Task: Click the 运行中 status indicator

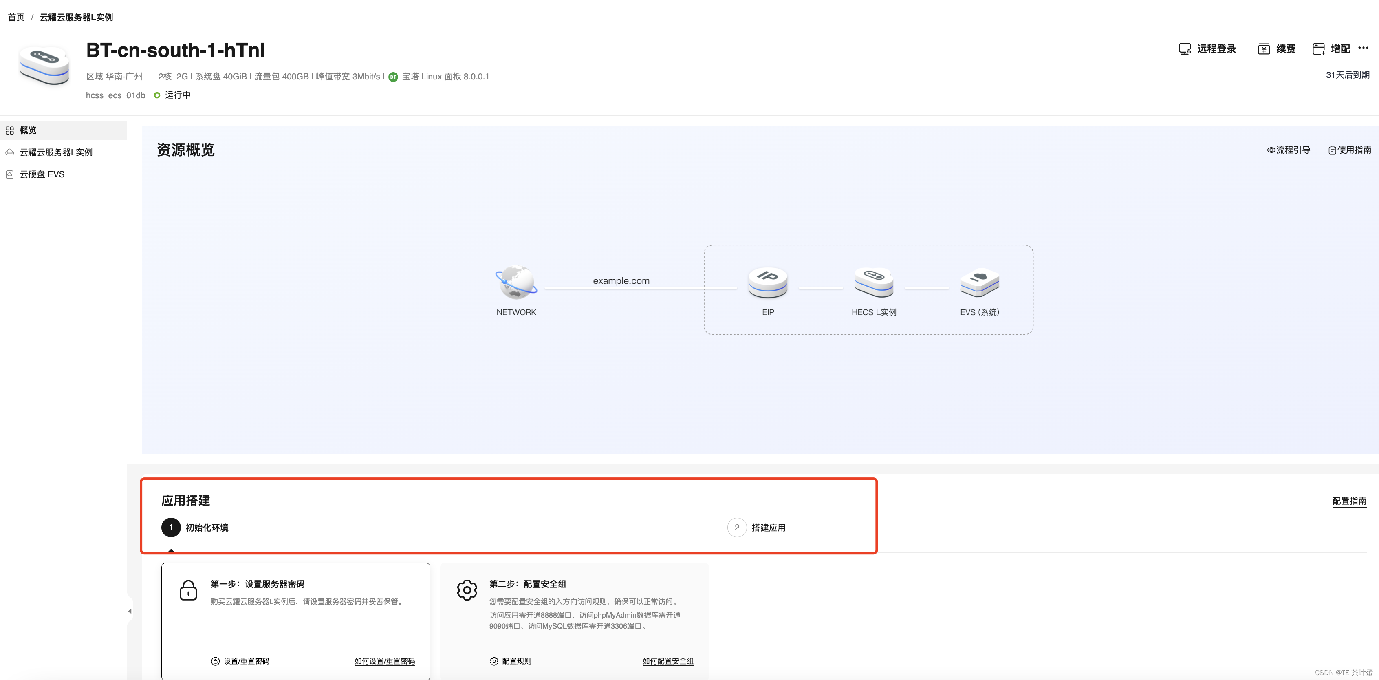Action: (172, 95)
